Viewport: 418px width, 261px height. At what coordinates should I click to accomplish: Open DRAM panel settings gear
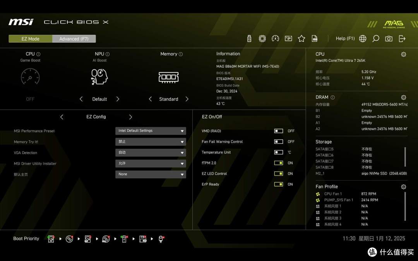404,97
